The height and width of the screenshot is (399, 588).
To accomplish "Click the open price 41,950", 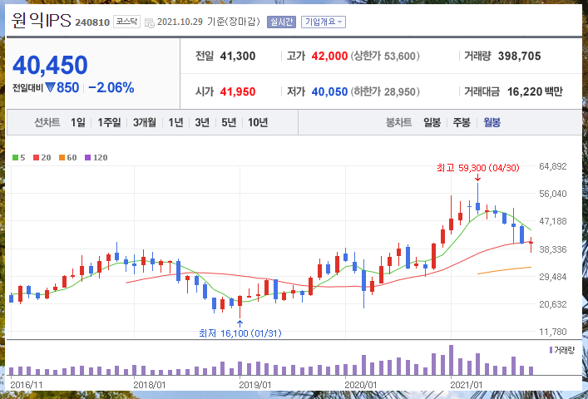I will coord(238,91).
